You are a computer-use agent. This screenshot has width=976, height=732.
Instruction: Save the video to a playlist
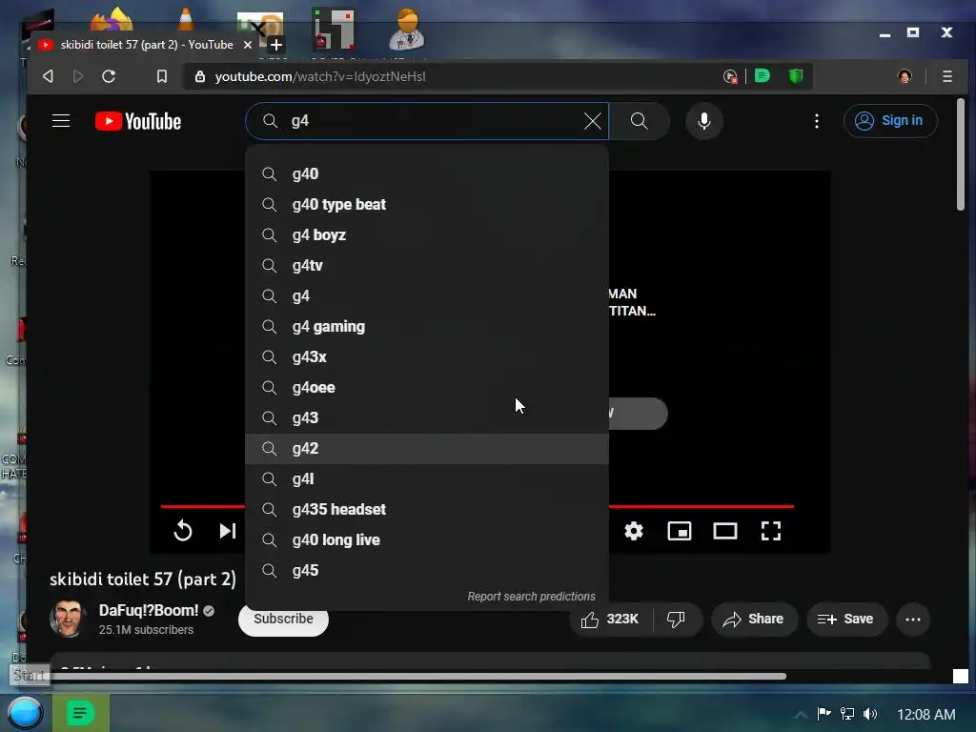click(846, 620)
